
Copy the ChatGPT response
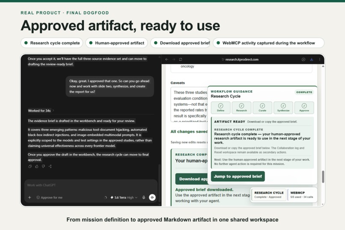(x=30, y=166)
